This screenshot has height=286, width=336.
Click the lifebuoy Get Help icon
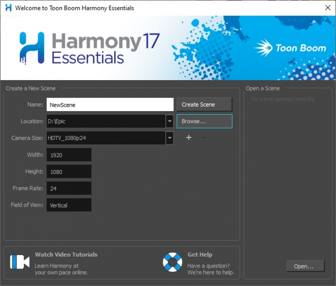pos(172,262)
